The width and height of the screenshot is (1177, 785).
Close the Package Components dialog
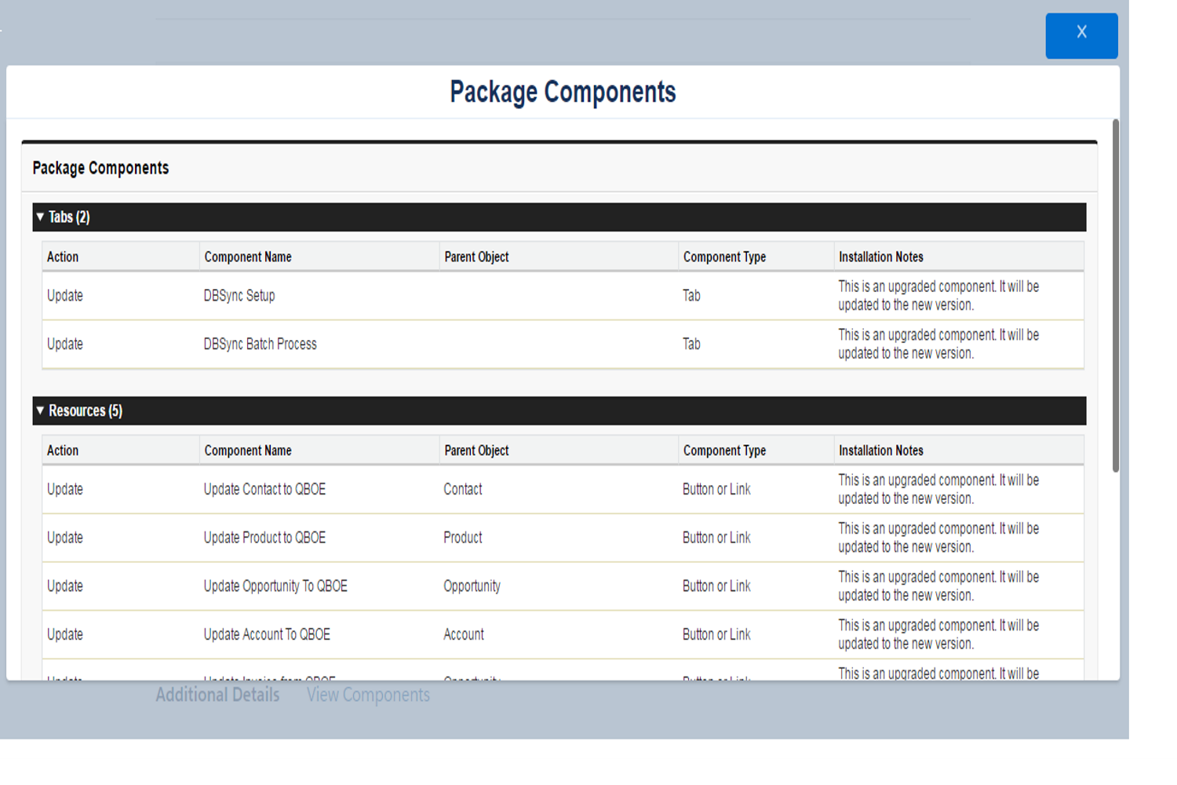(x=1080, y=35)
